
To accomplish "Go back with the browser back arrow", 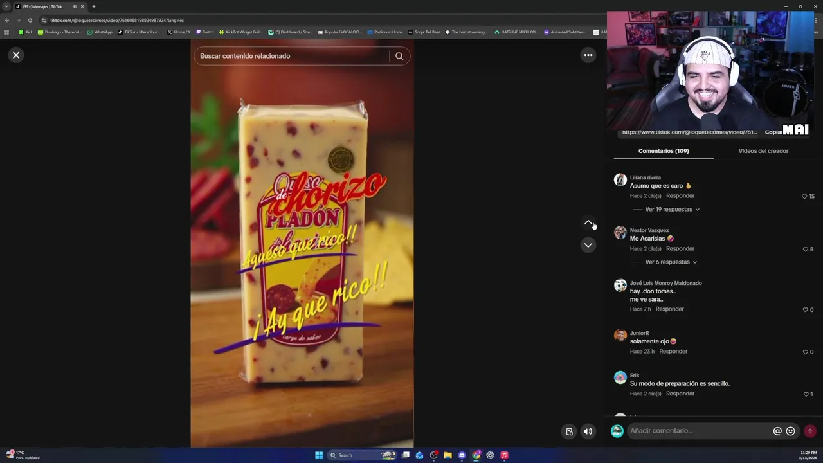I will tap(7, 20).
